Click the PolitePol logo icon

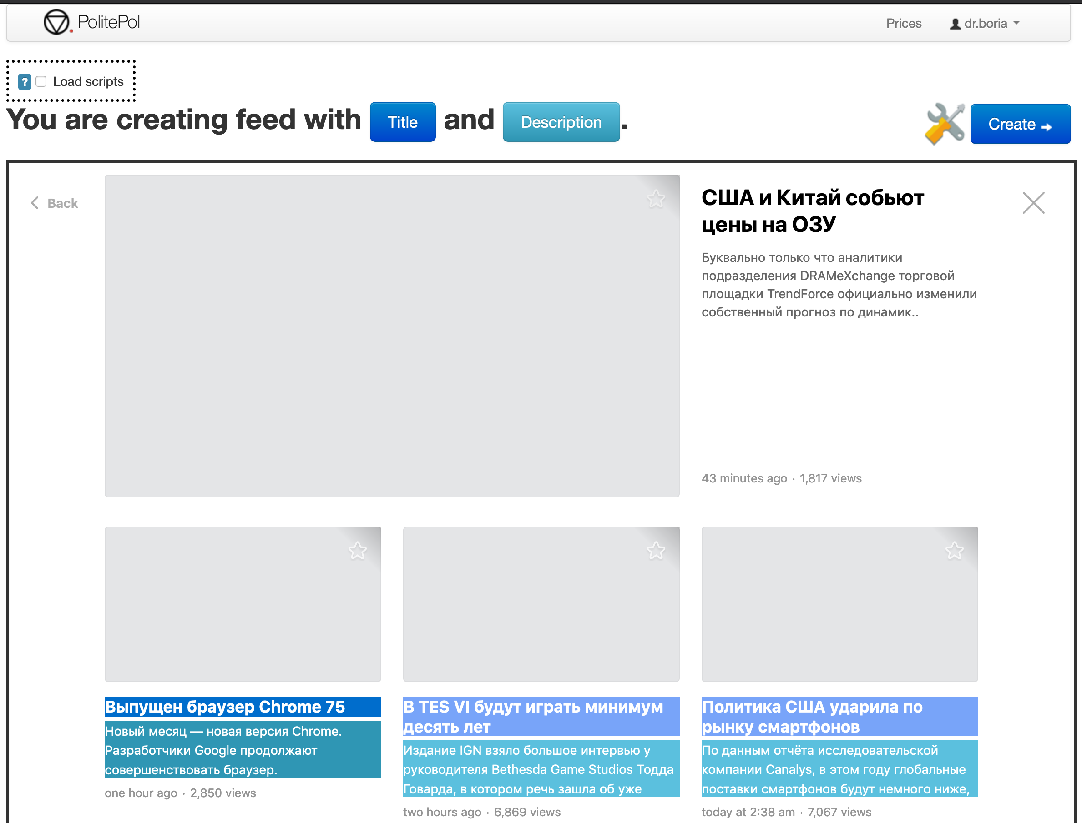pos(56,22)
